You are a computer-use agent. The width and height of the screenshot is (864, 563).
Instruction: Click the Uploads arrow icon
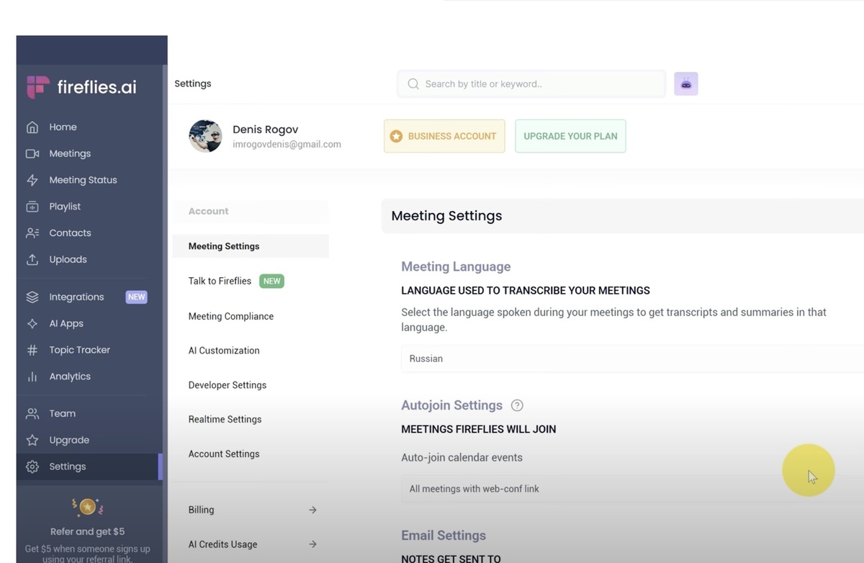[x=32, y=259]
